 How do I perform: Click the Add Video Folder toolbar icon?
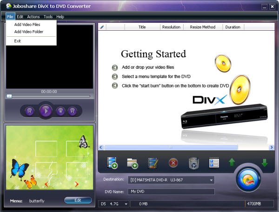pos(133,163)
